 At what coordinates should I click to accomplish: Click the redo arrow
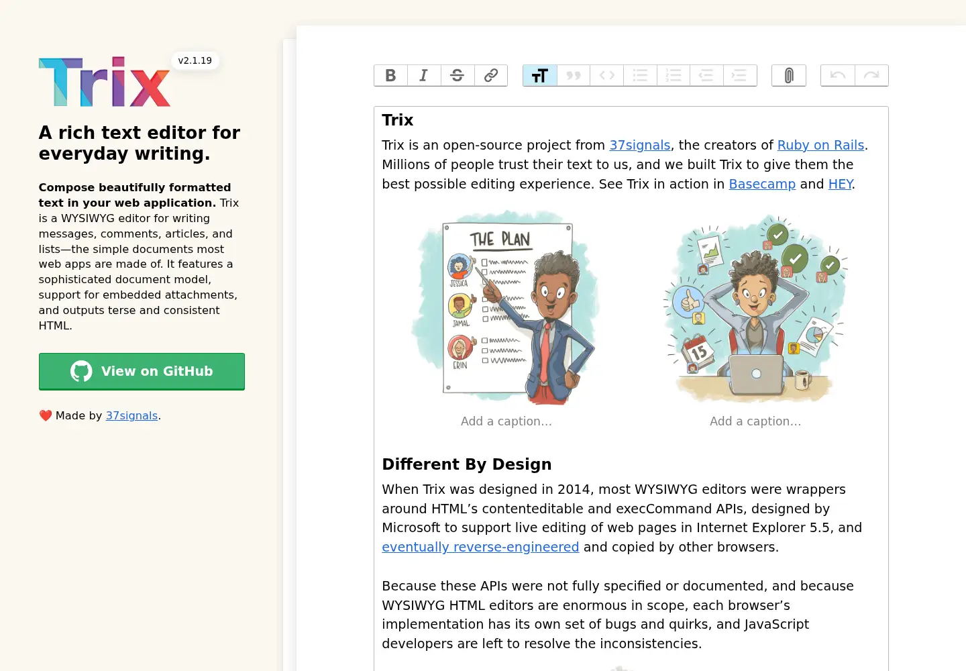[x=871, y=75]
